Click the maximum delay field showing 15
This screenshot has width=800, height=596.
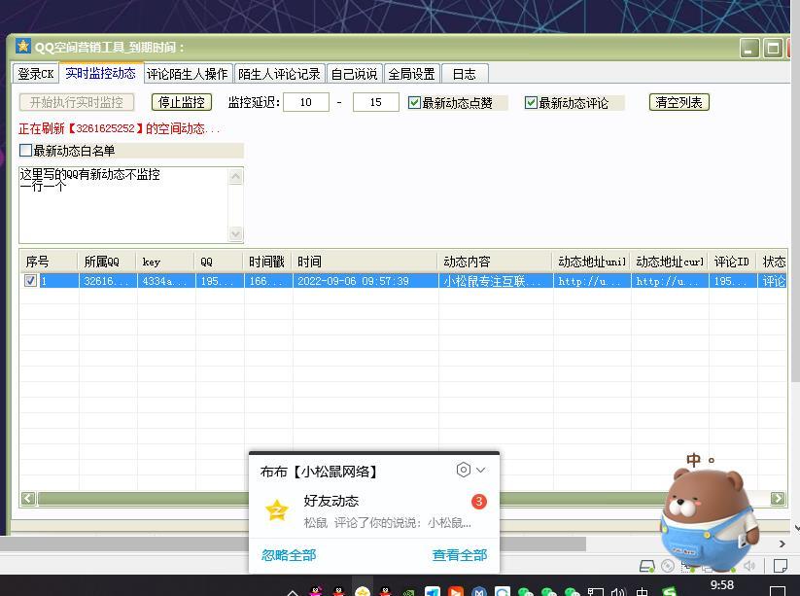pos(376,102)
